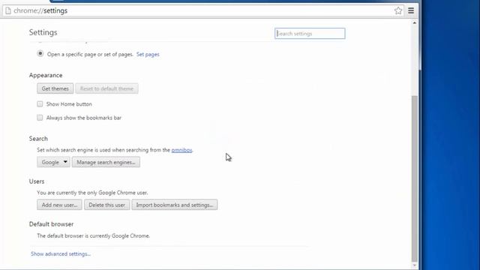Screen dimensions: 480x270
Task: Expand Show advanced settings link
Action: coord(61,253)
